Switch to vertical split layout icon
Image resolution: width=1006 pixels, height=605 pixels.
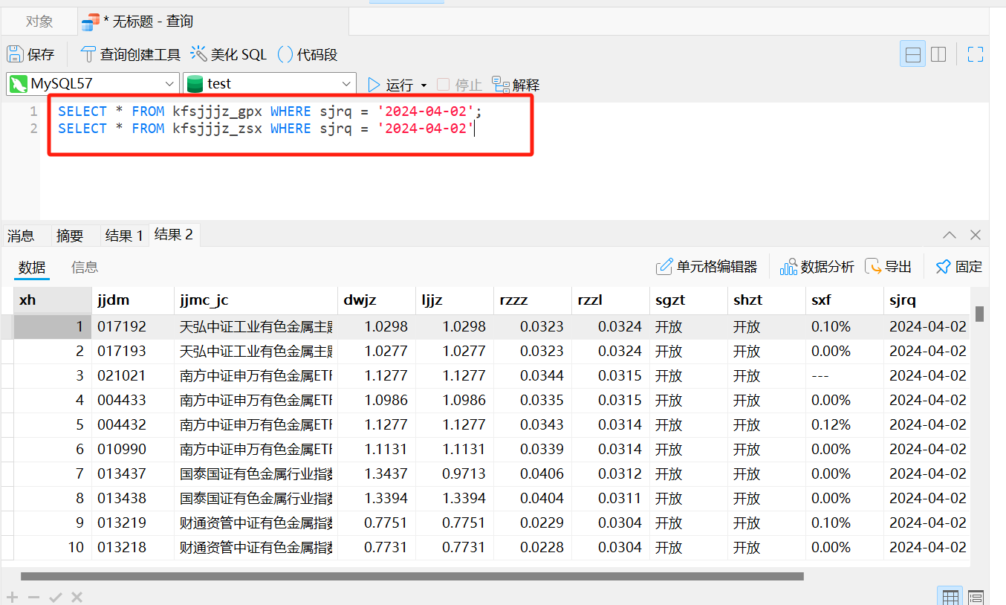pyautogui.click(x=938, y=54)
